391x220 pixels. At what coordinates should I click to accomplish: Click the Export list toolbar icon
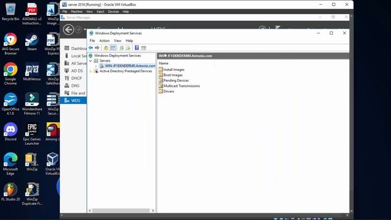(128, 48)
